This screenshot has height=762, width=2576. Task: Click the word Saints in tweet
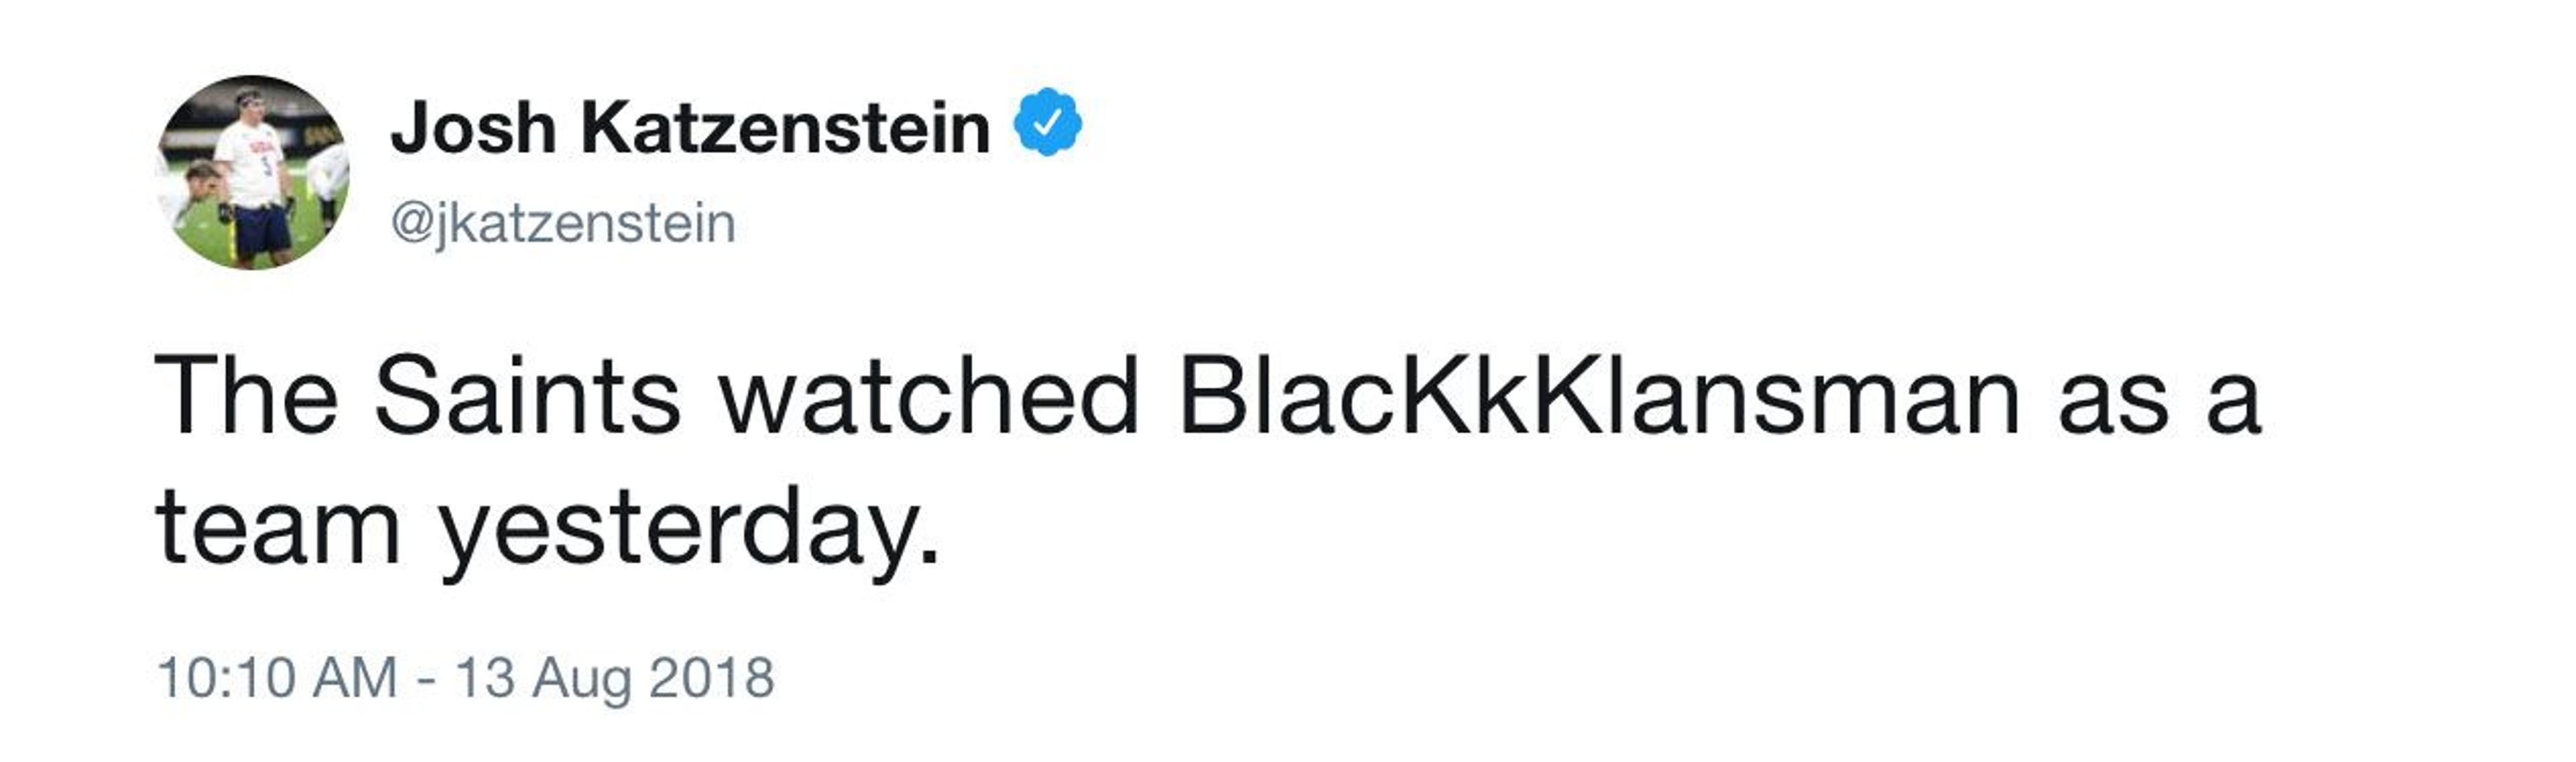coord(527,397)
